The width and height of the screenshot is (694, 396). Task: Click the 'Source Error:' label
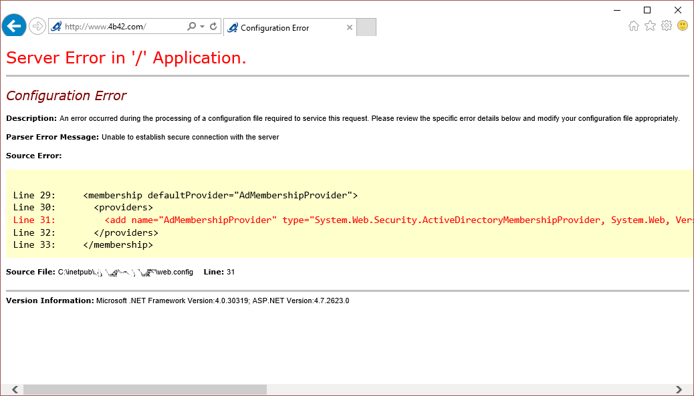(34, 156)
